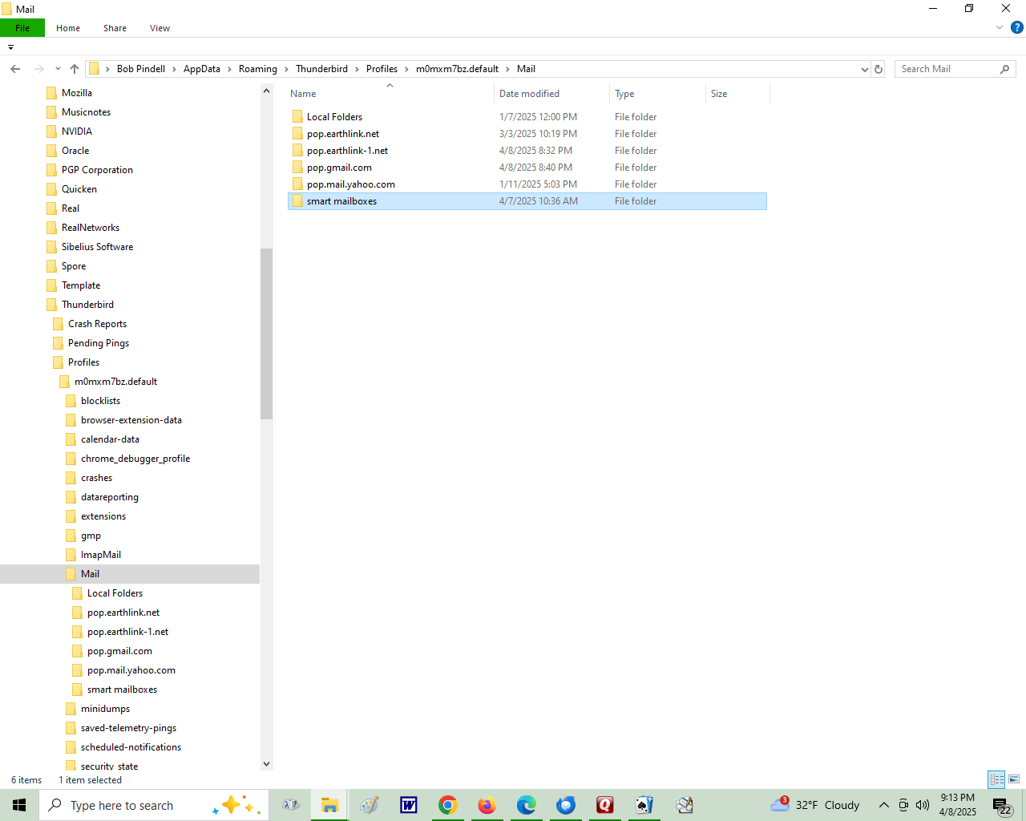Refresh the Mail folder view
1026x821 pixels.
click(x=879, y=69)
